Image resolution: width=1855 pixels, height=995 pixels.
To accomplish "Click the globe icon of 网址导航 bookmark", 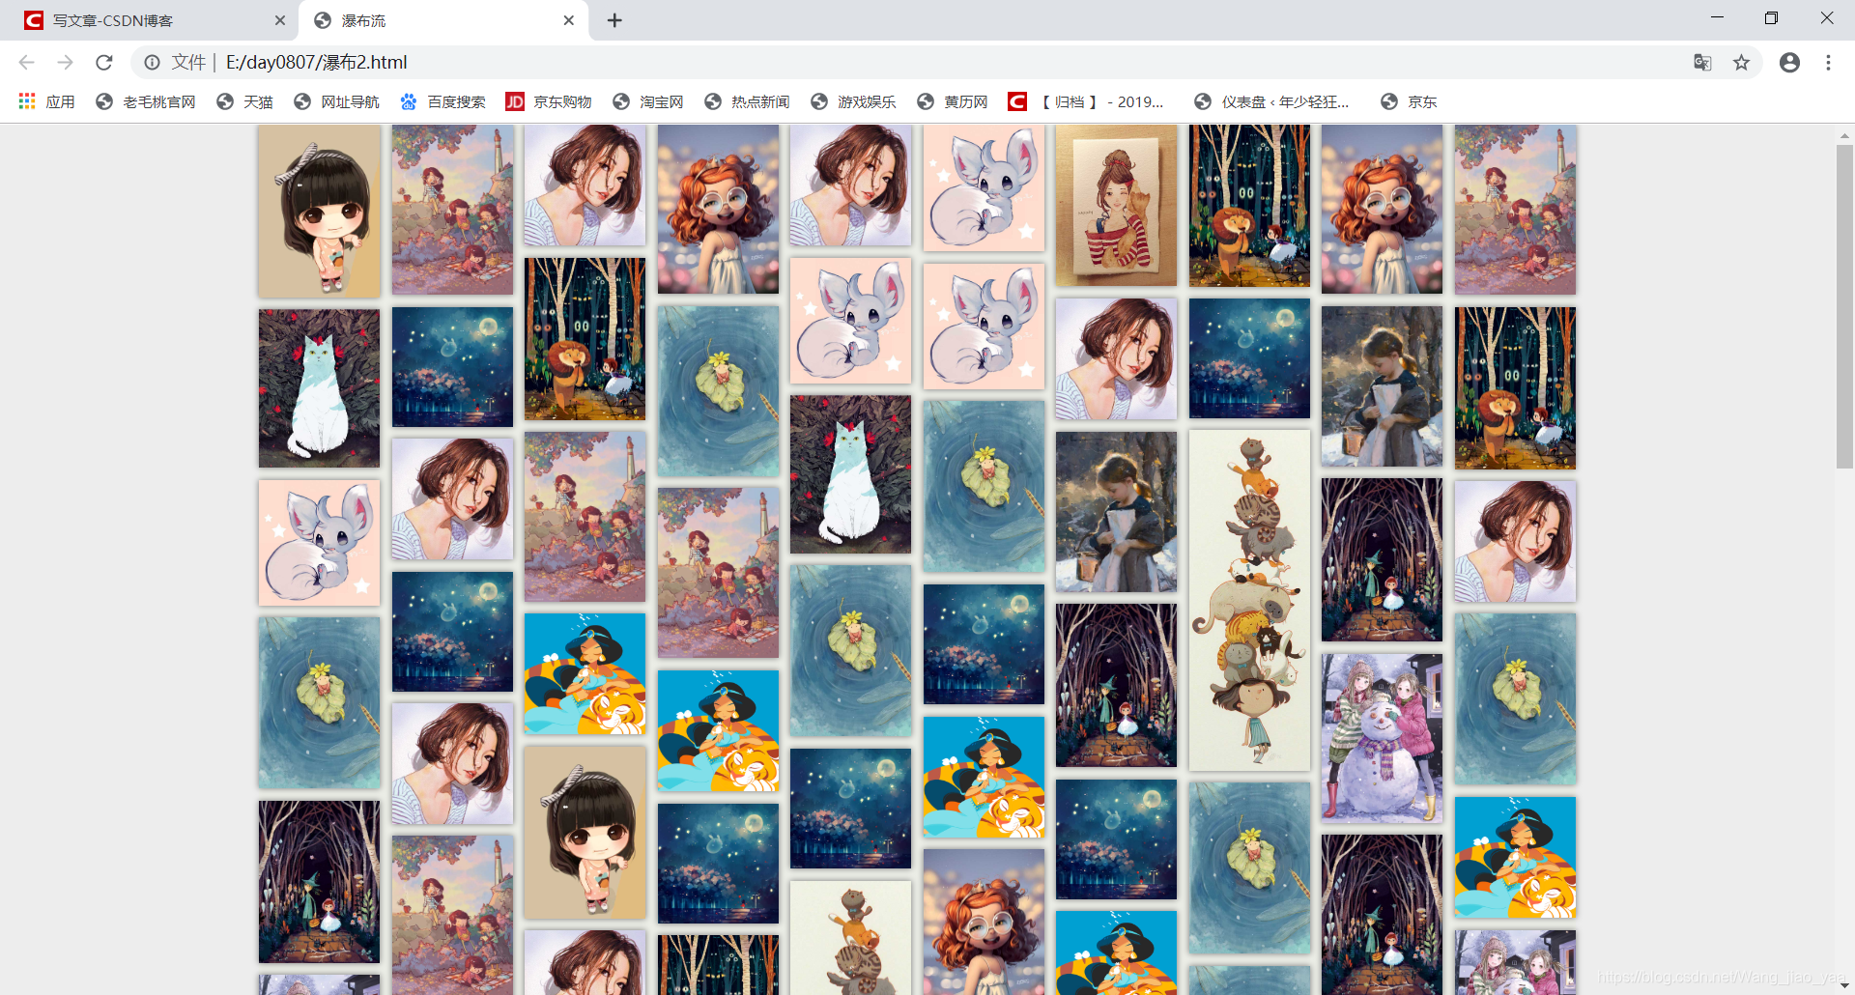I will coord(302,101).
